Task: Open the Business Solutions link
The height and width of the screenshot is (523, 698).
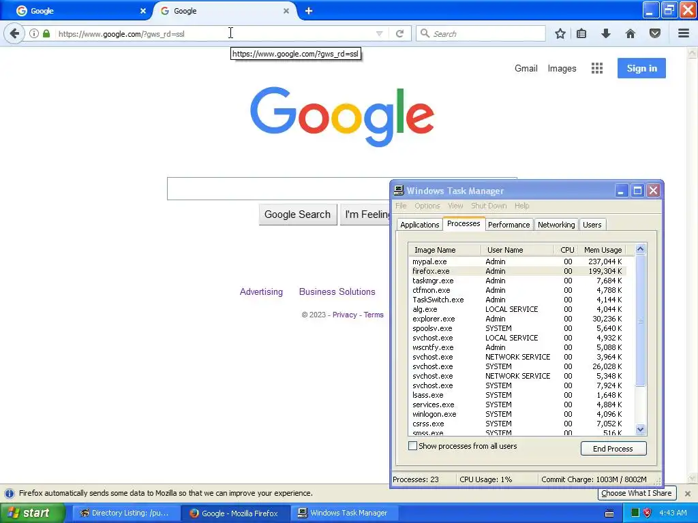Action: click(x=337, y=291)
